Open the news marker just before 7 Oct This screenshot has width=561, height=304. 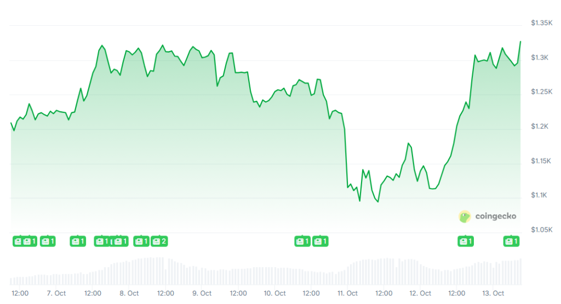coord(48,241)
